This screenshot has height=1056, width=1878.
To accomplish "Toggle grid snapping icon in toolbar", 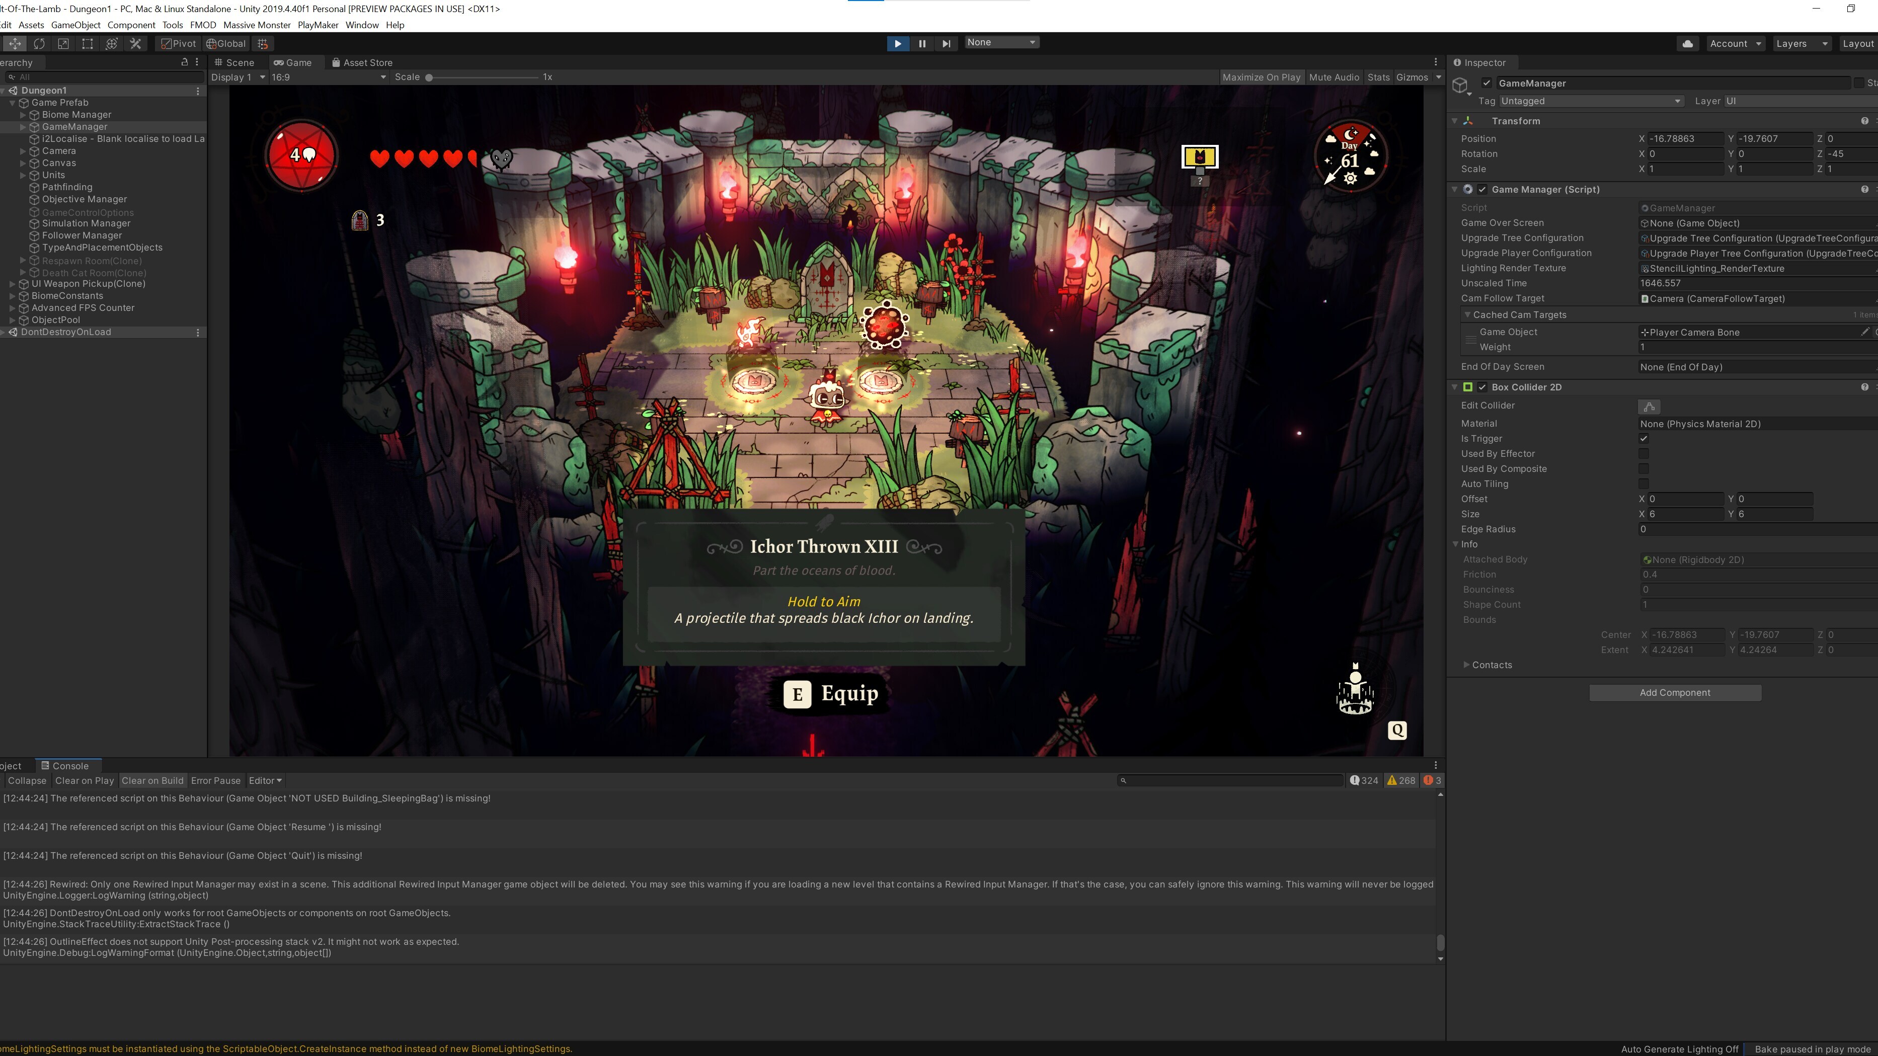I will (263, 44).
